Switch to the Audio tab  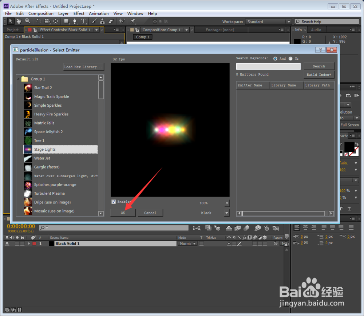click(x=316, y=30)
